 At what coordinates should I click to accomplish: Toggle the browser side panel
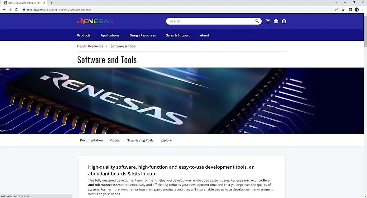[x=350, y=10]
